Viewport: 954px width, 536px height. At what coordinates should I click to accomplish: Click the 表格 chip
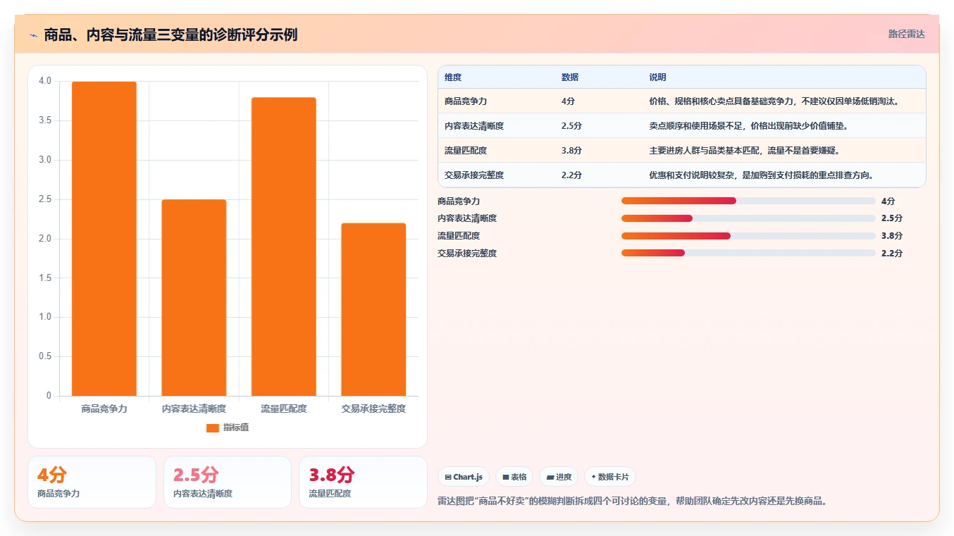[514, 477]
